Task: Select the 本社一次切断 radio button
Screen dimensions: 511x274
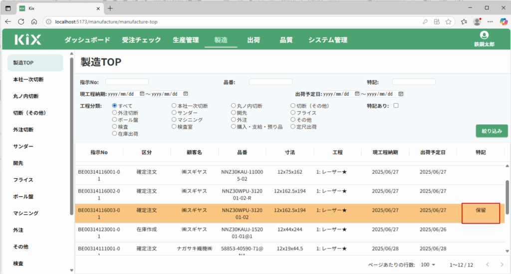Action: coord(174,106)
